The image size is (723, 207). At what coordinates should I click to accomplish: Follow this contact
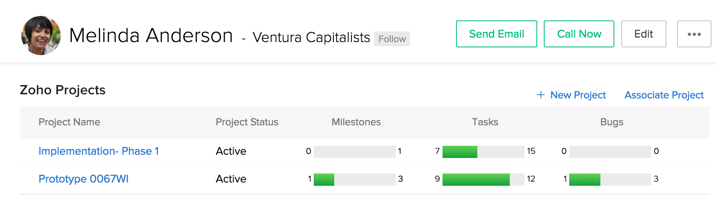pos(392,39)
